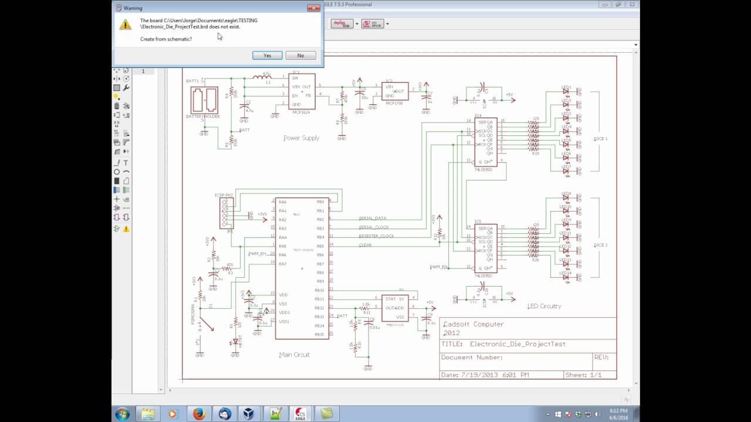The width and height of the screenshot is (751, 422).
Task: Run the ERC electrical rule check tool
Action: (117, 229)
